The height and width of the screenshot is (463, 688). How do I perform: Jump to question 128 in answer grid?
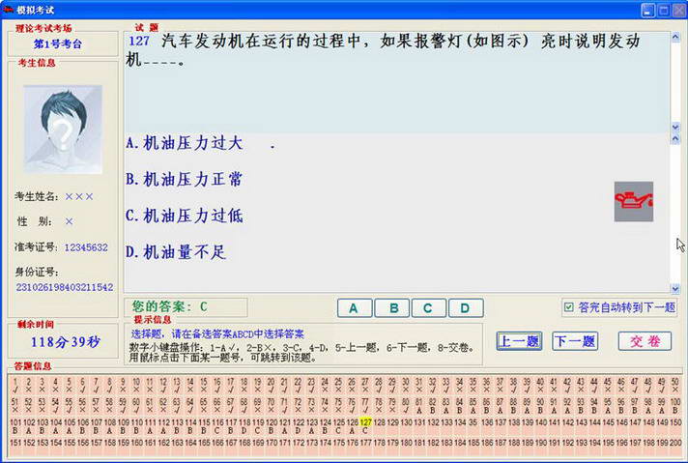[x=379, y=422]
